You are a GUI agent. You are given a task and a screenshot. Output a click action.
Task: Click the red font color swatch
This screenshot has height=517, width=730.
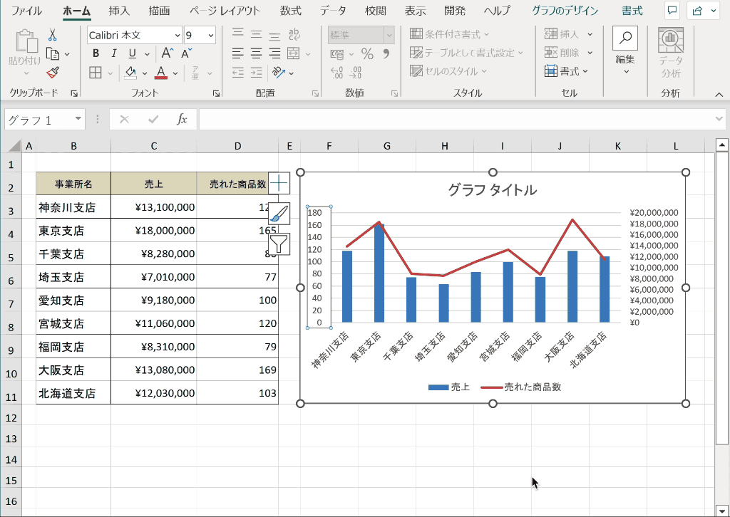click(x=160, y=73)
